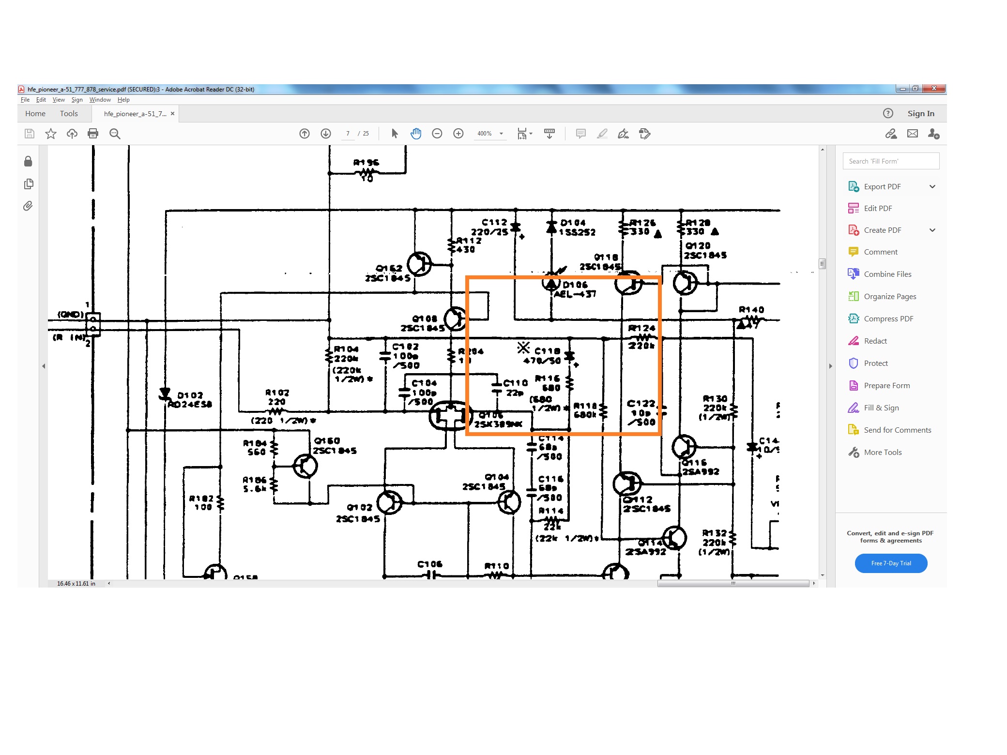Click Sign In
Screen dimensions: 1007x755
click(921, 113)
